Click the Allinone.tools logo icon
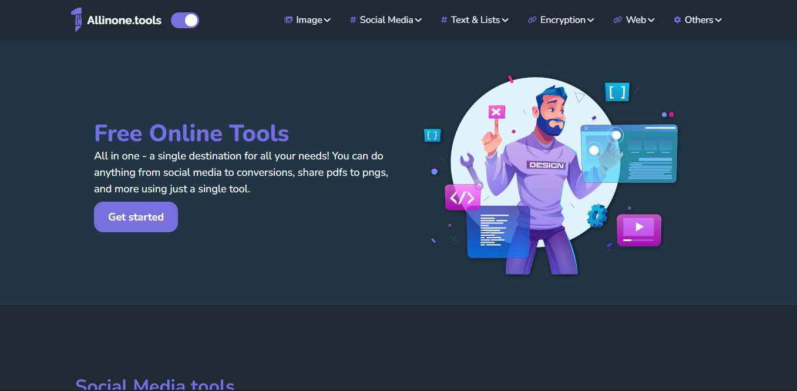Image resolution: width=797 pixels, height=391 pixels. (76, 20)
